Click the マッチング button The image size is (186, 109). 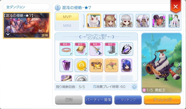click(128, 100)
